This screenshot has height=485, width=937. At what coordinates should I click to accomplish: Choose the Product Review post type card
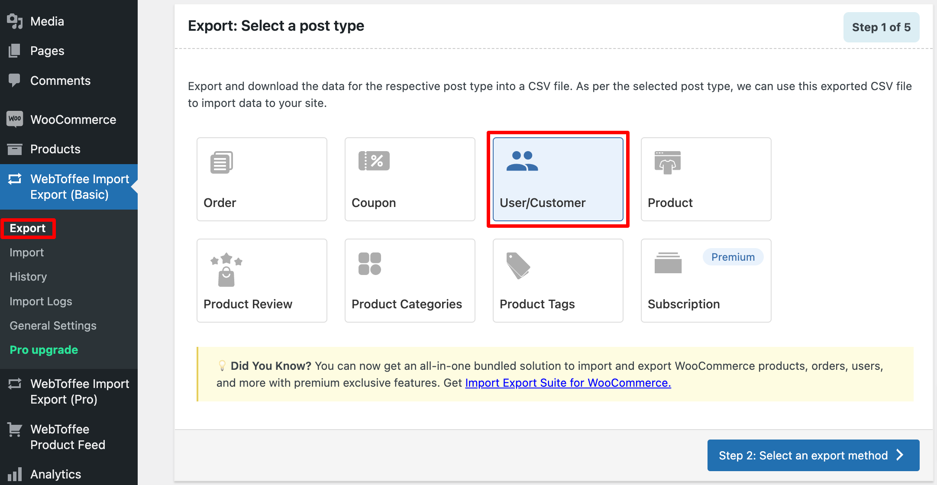click(x=262, y=281)
